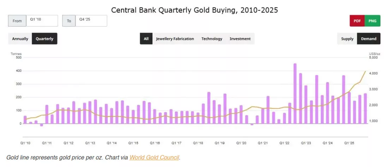
Task: Click the gold price line endpoint
Action: click(x=365, y=71)
